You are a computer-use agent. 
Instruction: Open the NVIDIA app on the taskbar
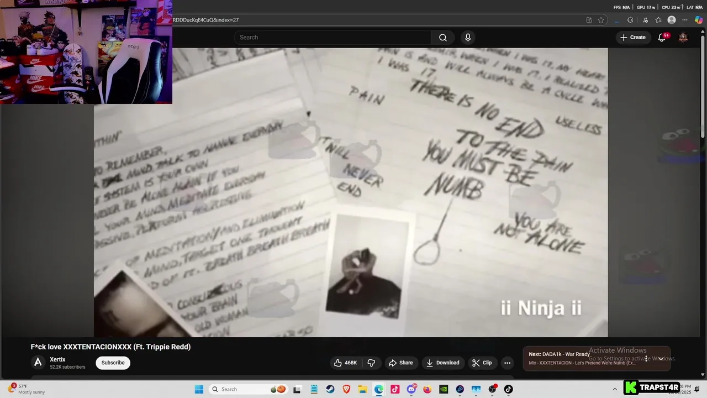click(x=444, y=389)
